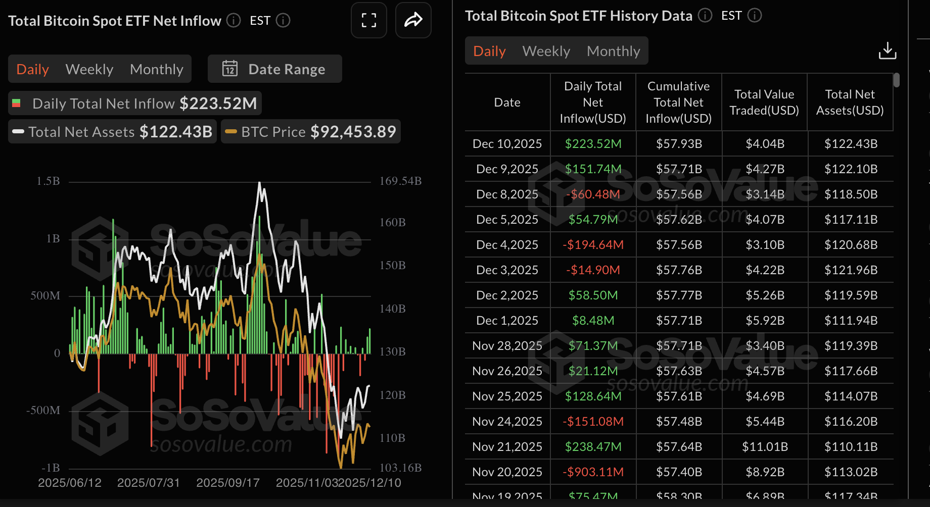Enter fullscreen view of the chart
The image size is (930, 507).
point(368,20)
